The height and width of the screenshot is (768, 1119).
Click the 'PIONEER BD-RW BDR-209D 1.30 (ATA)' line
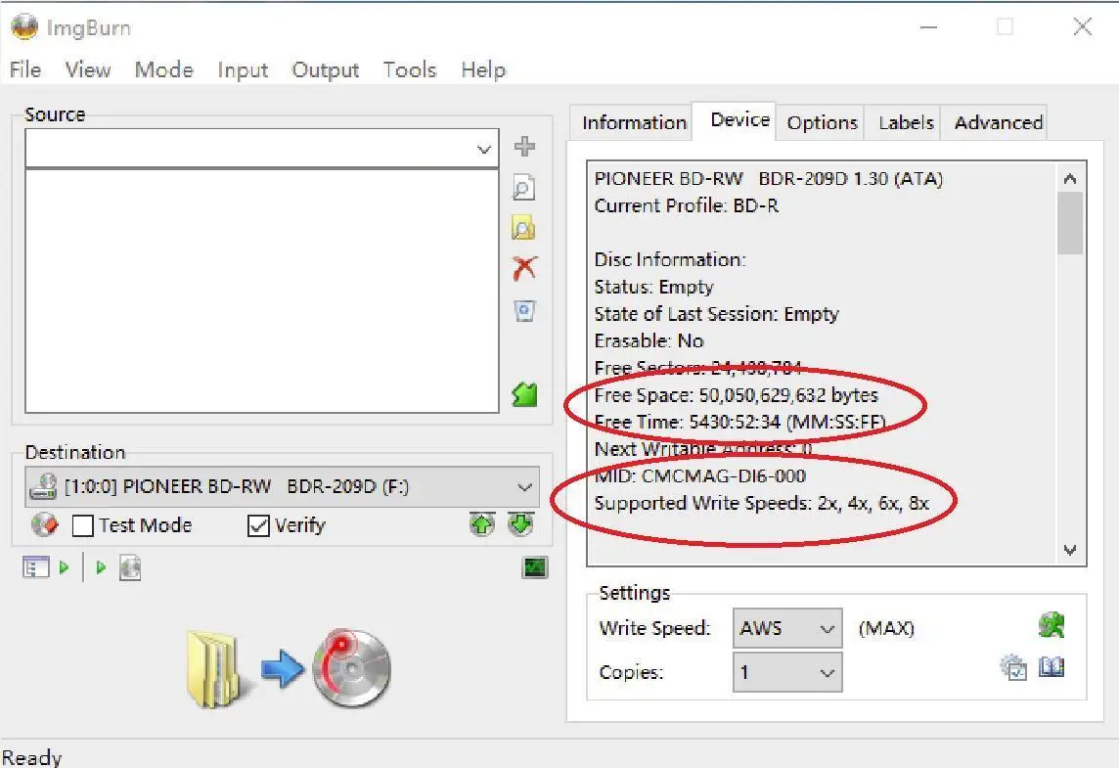tap(769, 179)
